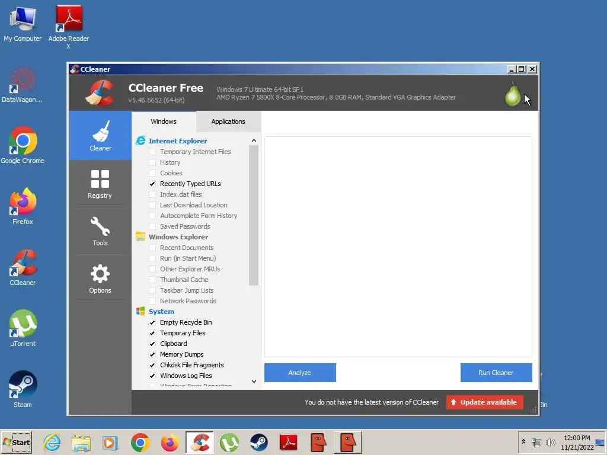Open Firefox desktop shortcut

(x=23, y=207)
